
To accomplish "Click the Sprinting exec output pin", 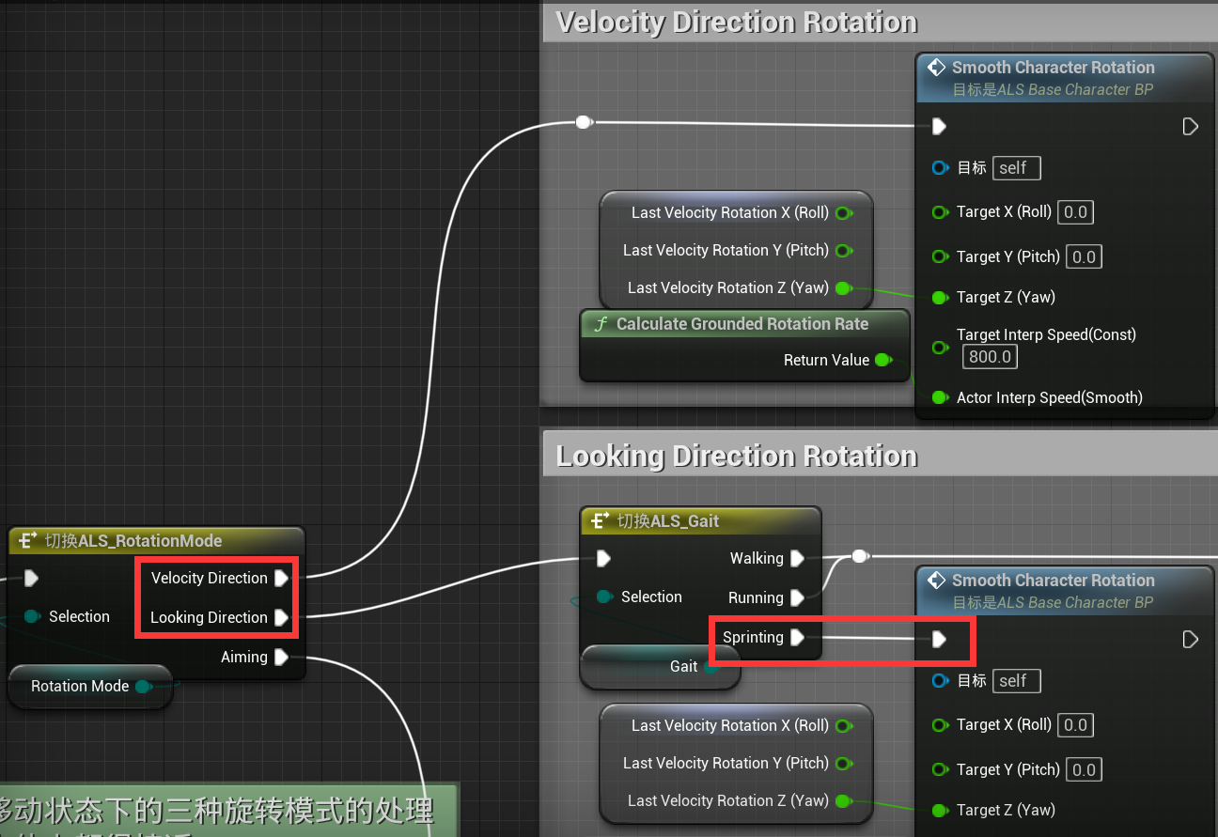I will point(797,637).
